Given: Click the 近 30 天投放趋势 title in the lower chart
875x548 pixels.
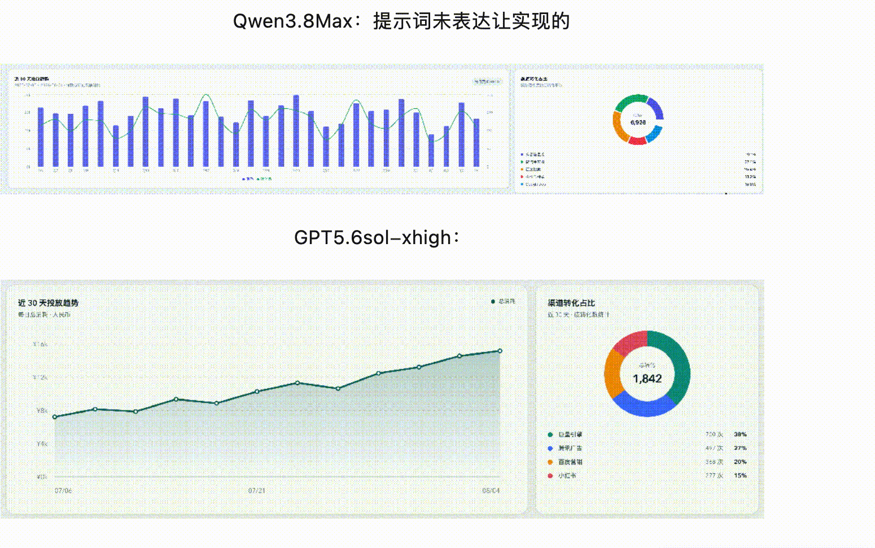Looking at the screenshot, I should point(48,303).
